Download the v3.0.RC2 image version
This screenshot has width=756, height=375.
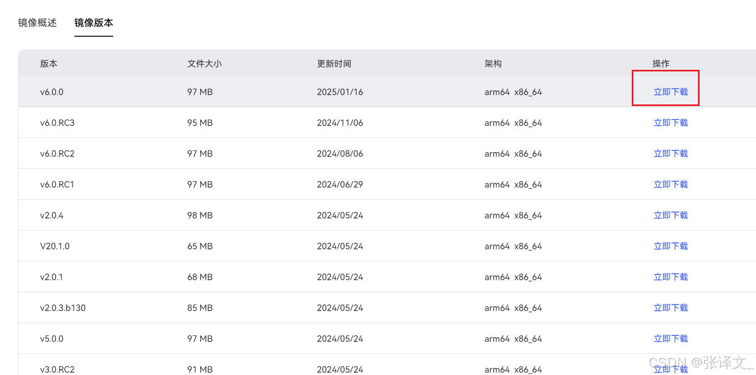671,369
